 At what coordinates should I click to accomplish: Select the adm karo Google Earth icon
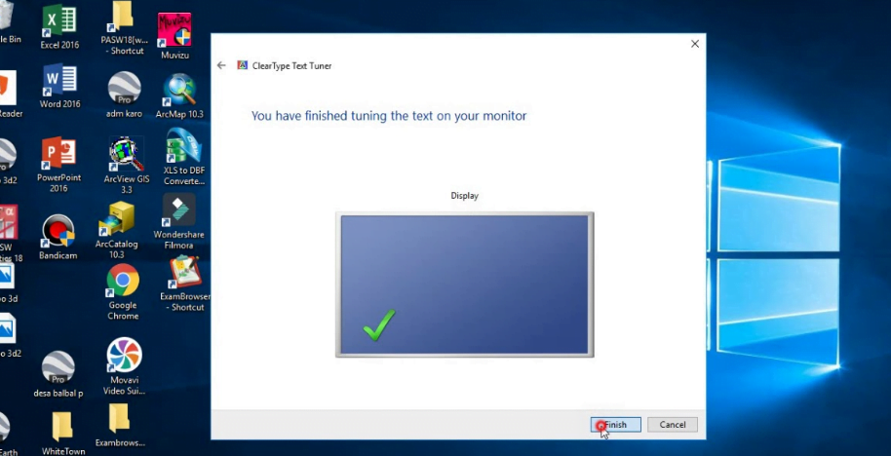(124, 95)
